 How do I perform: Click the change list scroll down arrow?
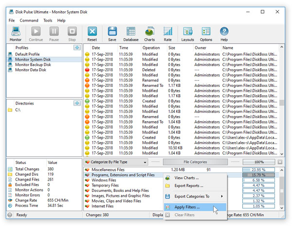coord(282,154)
